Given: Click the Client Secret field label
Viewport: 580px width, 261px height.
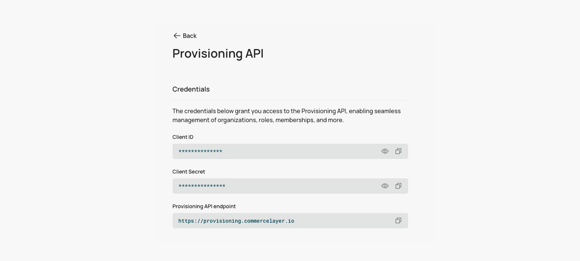Looking at the screenshot, I should [x=188, y=172].
